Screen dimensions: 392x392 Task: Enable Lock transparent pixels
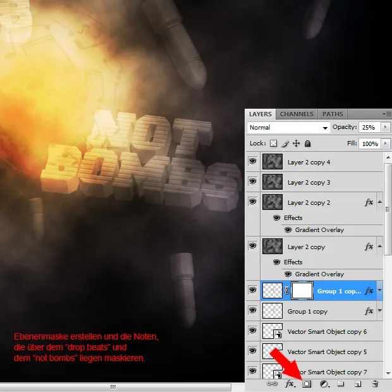coord(274,144)
